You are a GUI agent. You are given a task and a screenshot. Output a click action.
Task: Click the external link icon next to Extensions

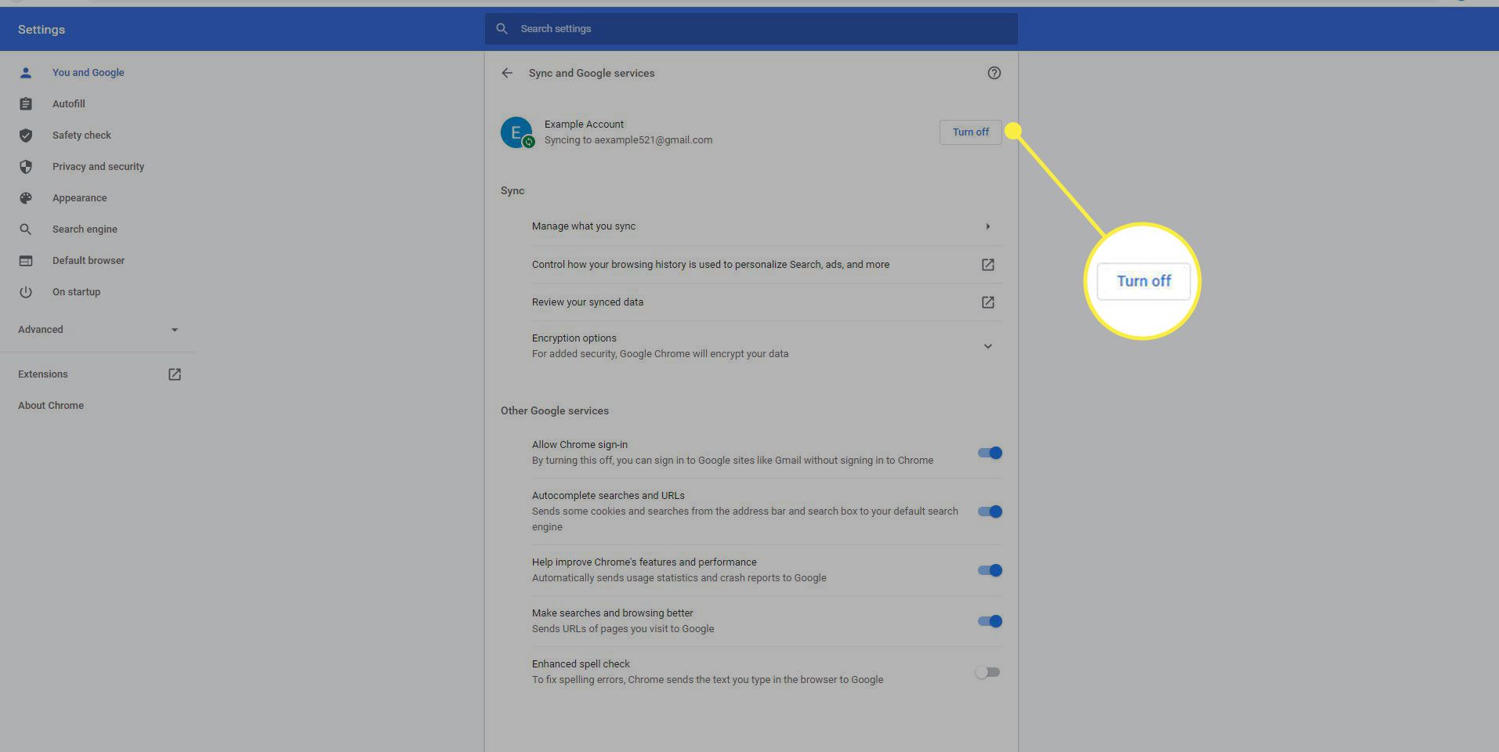(x=175, y=374)
